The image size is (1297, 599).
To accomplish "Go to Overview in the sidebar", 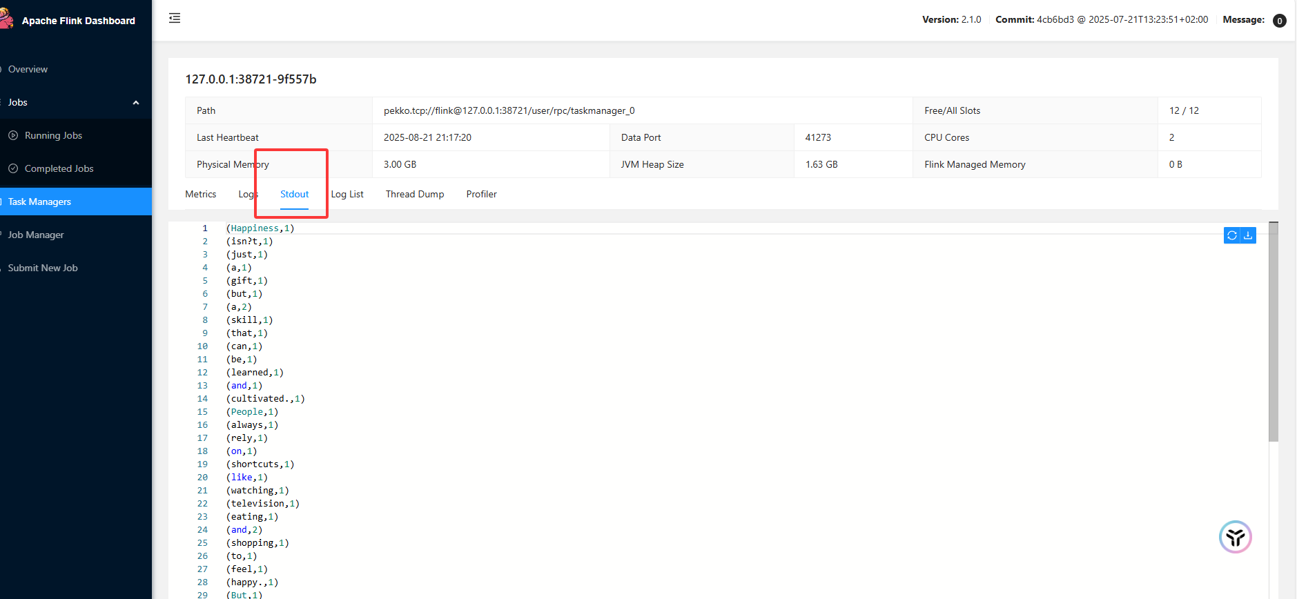I will coord(28,70).
